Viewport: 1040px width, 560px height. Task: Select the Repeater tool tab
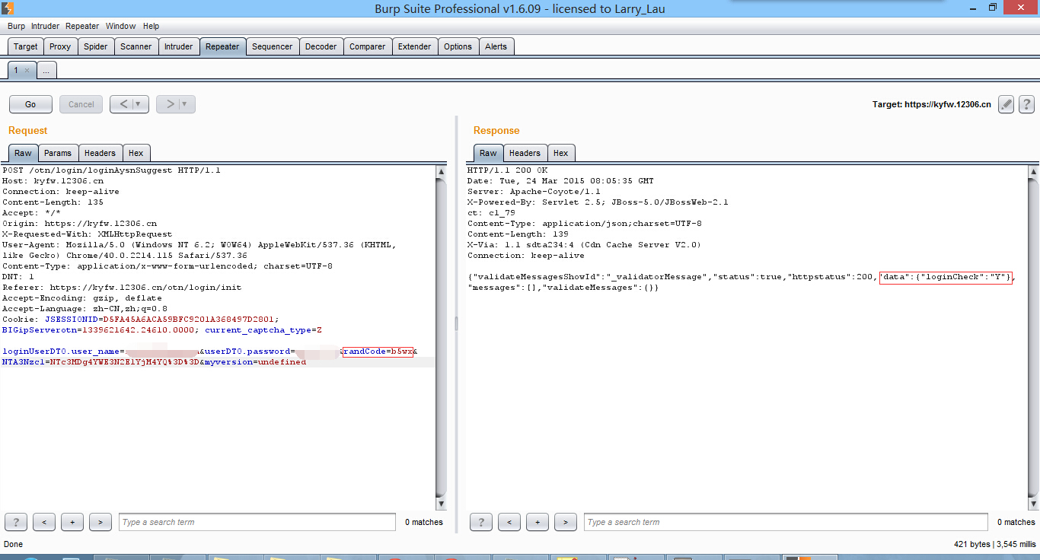pos(222,46)
